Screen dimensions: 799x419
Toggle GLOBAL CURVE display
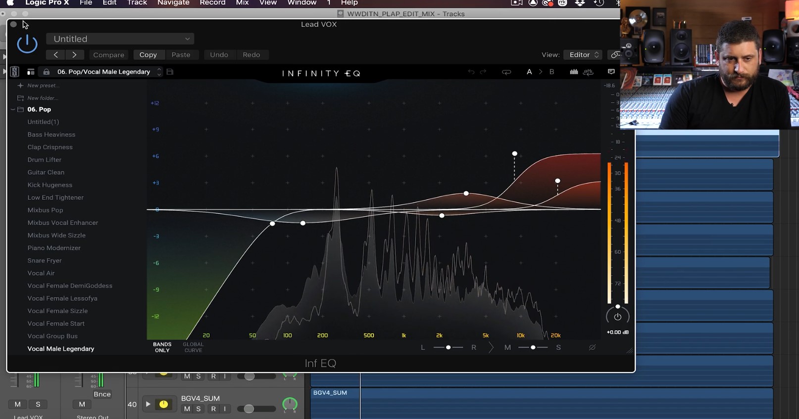tap(193, 347)
